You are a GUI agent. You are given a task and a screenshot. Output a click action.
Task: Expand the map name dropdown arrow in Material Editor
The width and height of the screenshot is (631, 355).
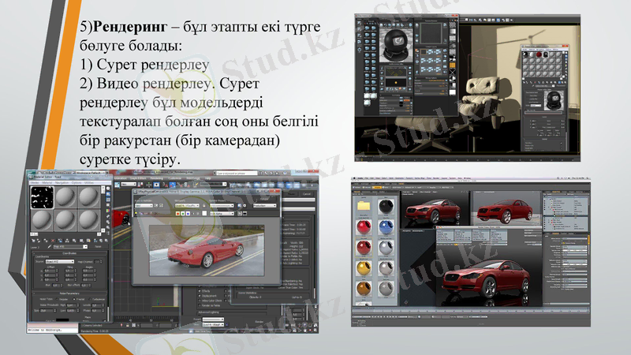pos(85,246)
